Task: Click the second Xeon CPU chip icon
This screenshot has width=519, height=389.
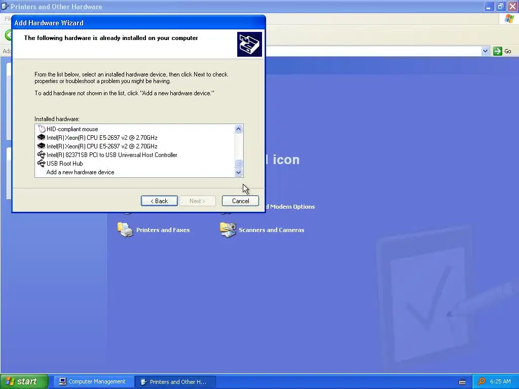Action: (42, 146)
